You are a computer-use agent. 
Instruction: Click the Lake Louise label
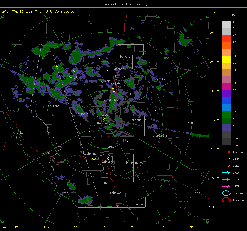[x=21, y=135]
